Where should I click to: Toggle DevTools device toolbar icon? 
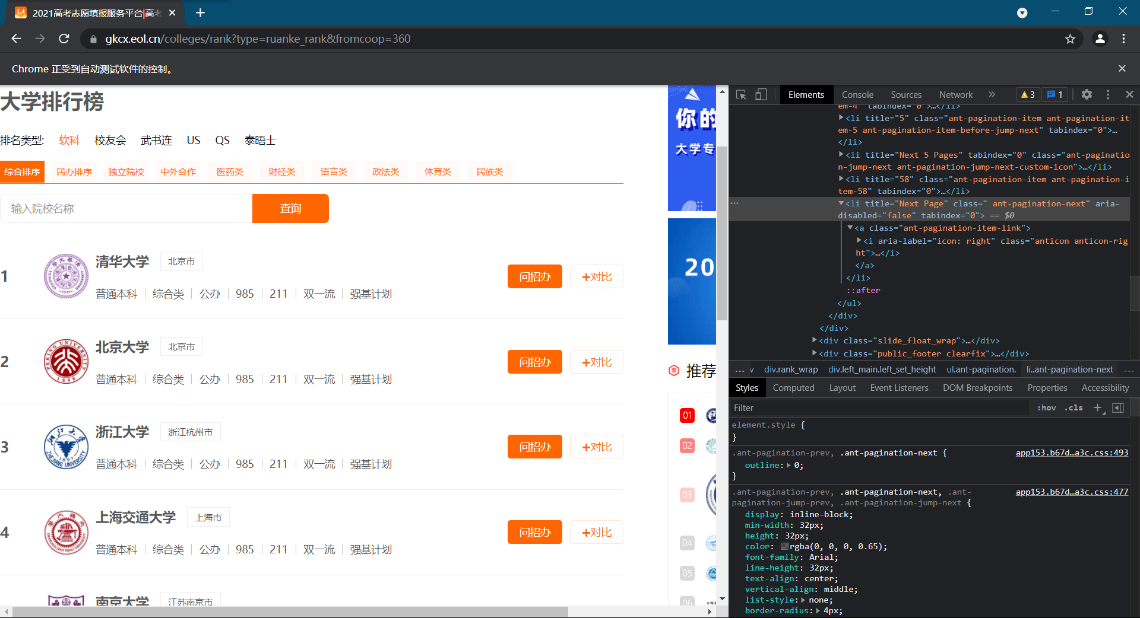tap(761, 95)
